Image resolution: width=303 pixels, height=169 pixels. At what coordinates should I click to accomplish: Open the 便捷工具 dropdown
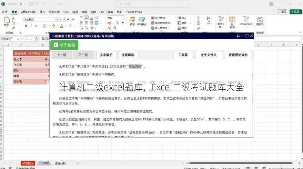(x=221, y=22)
